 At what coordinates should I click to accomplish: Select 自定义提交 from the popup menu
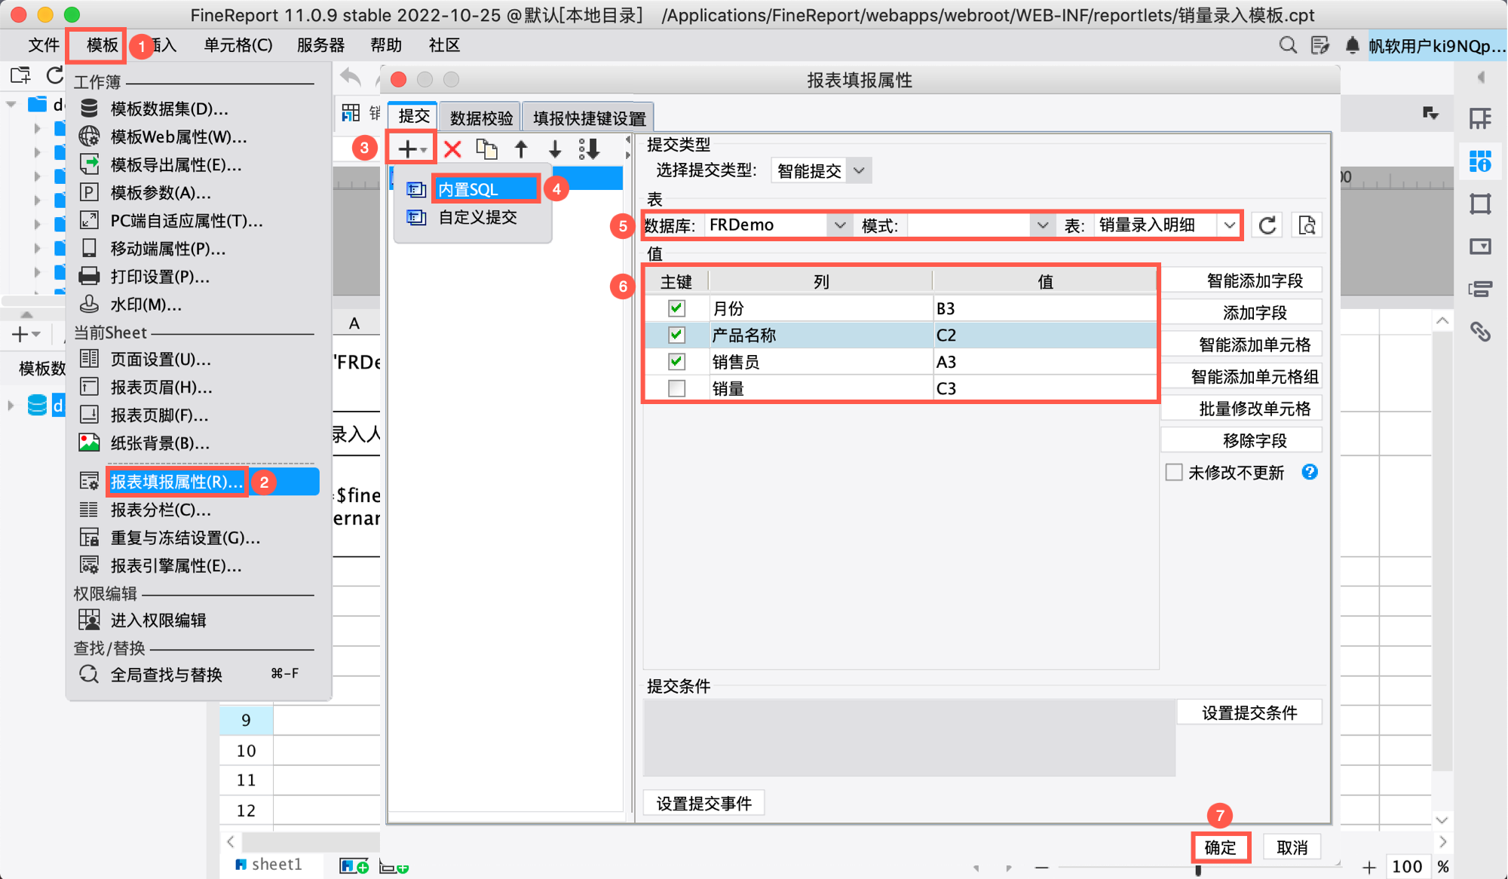pos(477,217)
